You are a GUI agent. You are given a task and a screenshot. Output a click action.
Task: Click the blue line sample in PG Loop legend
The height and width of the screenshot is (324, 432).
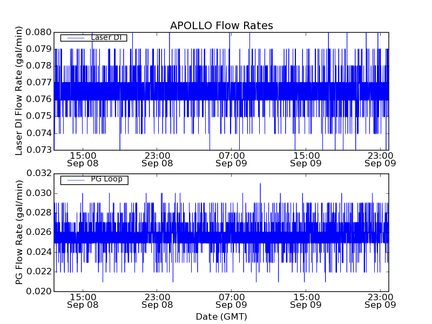pyautogui.click(x=75, y=180)
